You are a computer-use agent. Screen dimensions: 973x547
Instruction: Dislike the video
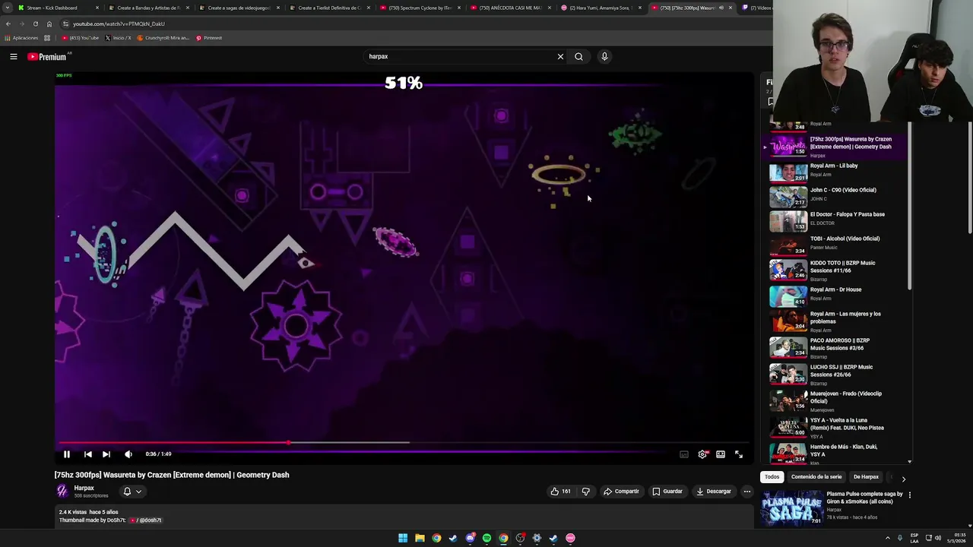pos(585,492)
